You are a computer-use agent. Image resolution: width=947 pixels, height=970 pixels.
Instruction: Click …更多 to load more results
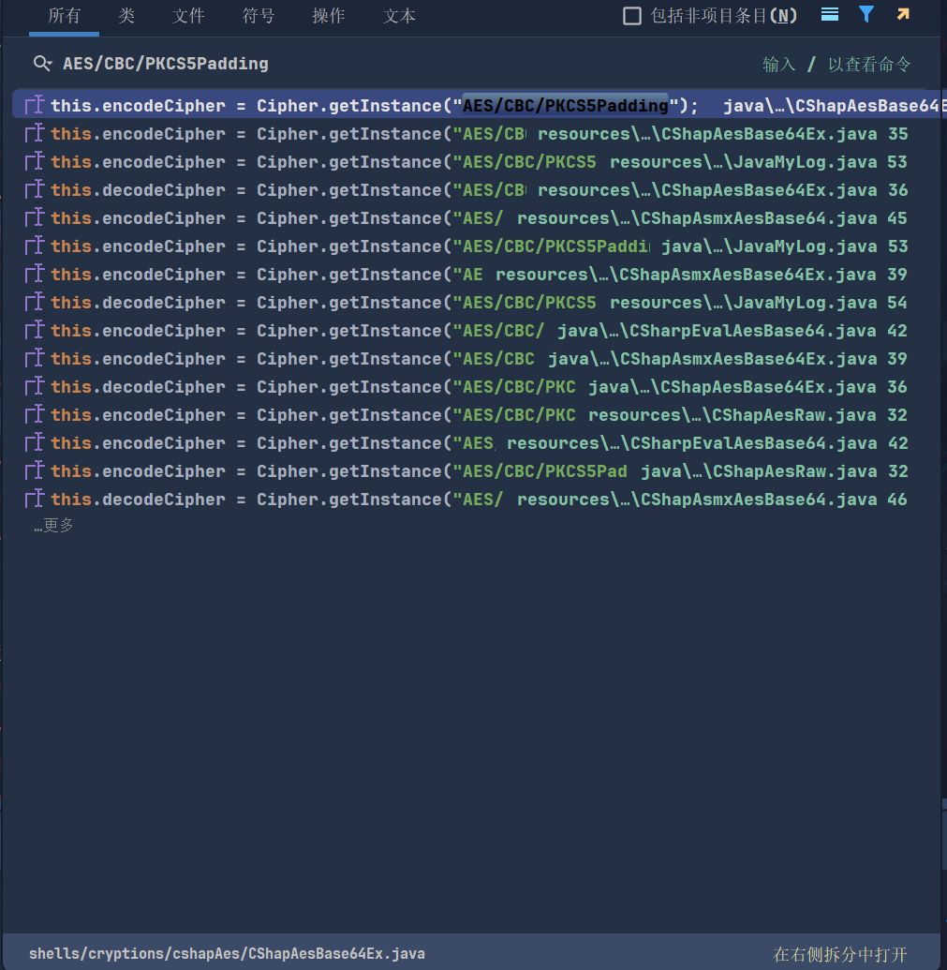pos(53,525)
